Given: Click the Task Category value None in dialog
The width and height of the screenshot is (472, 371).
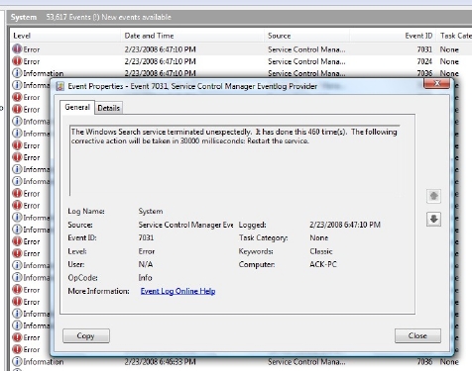Looking at the screenshot, I should (x=319, y=237).
